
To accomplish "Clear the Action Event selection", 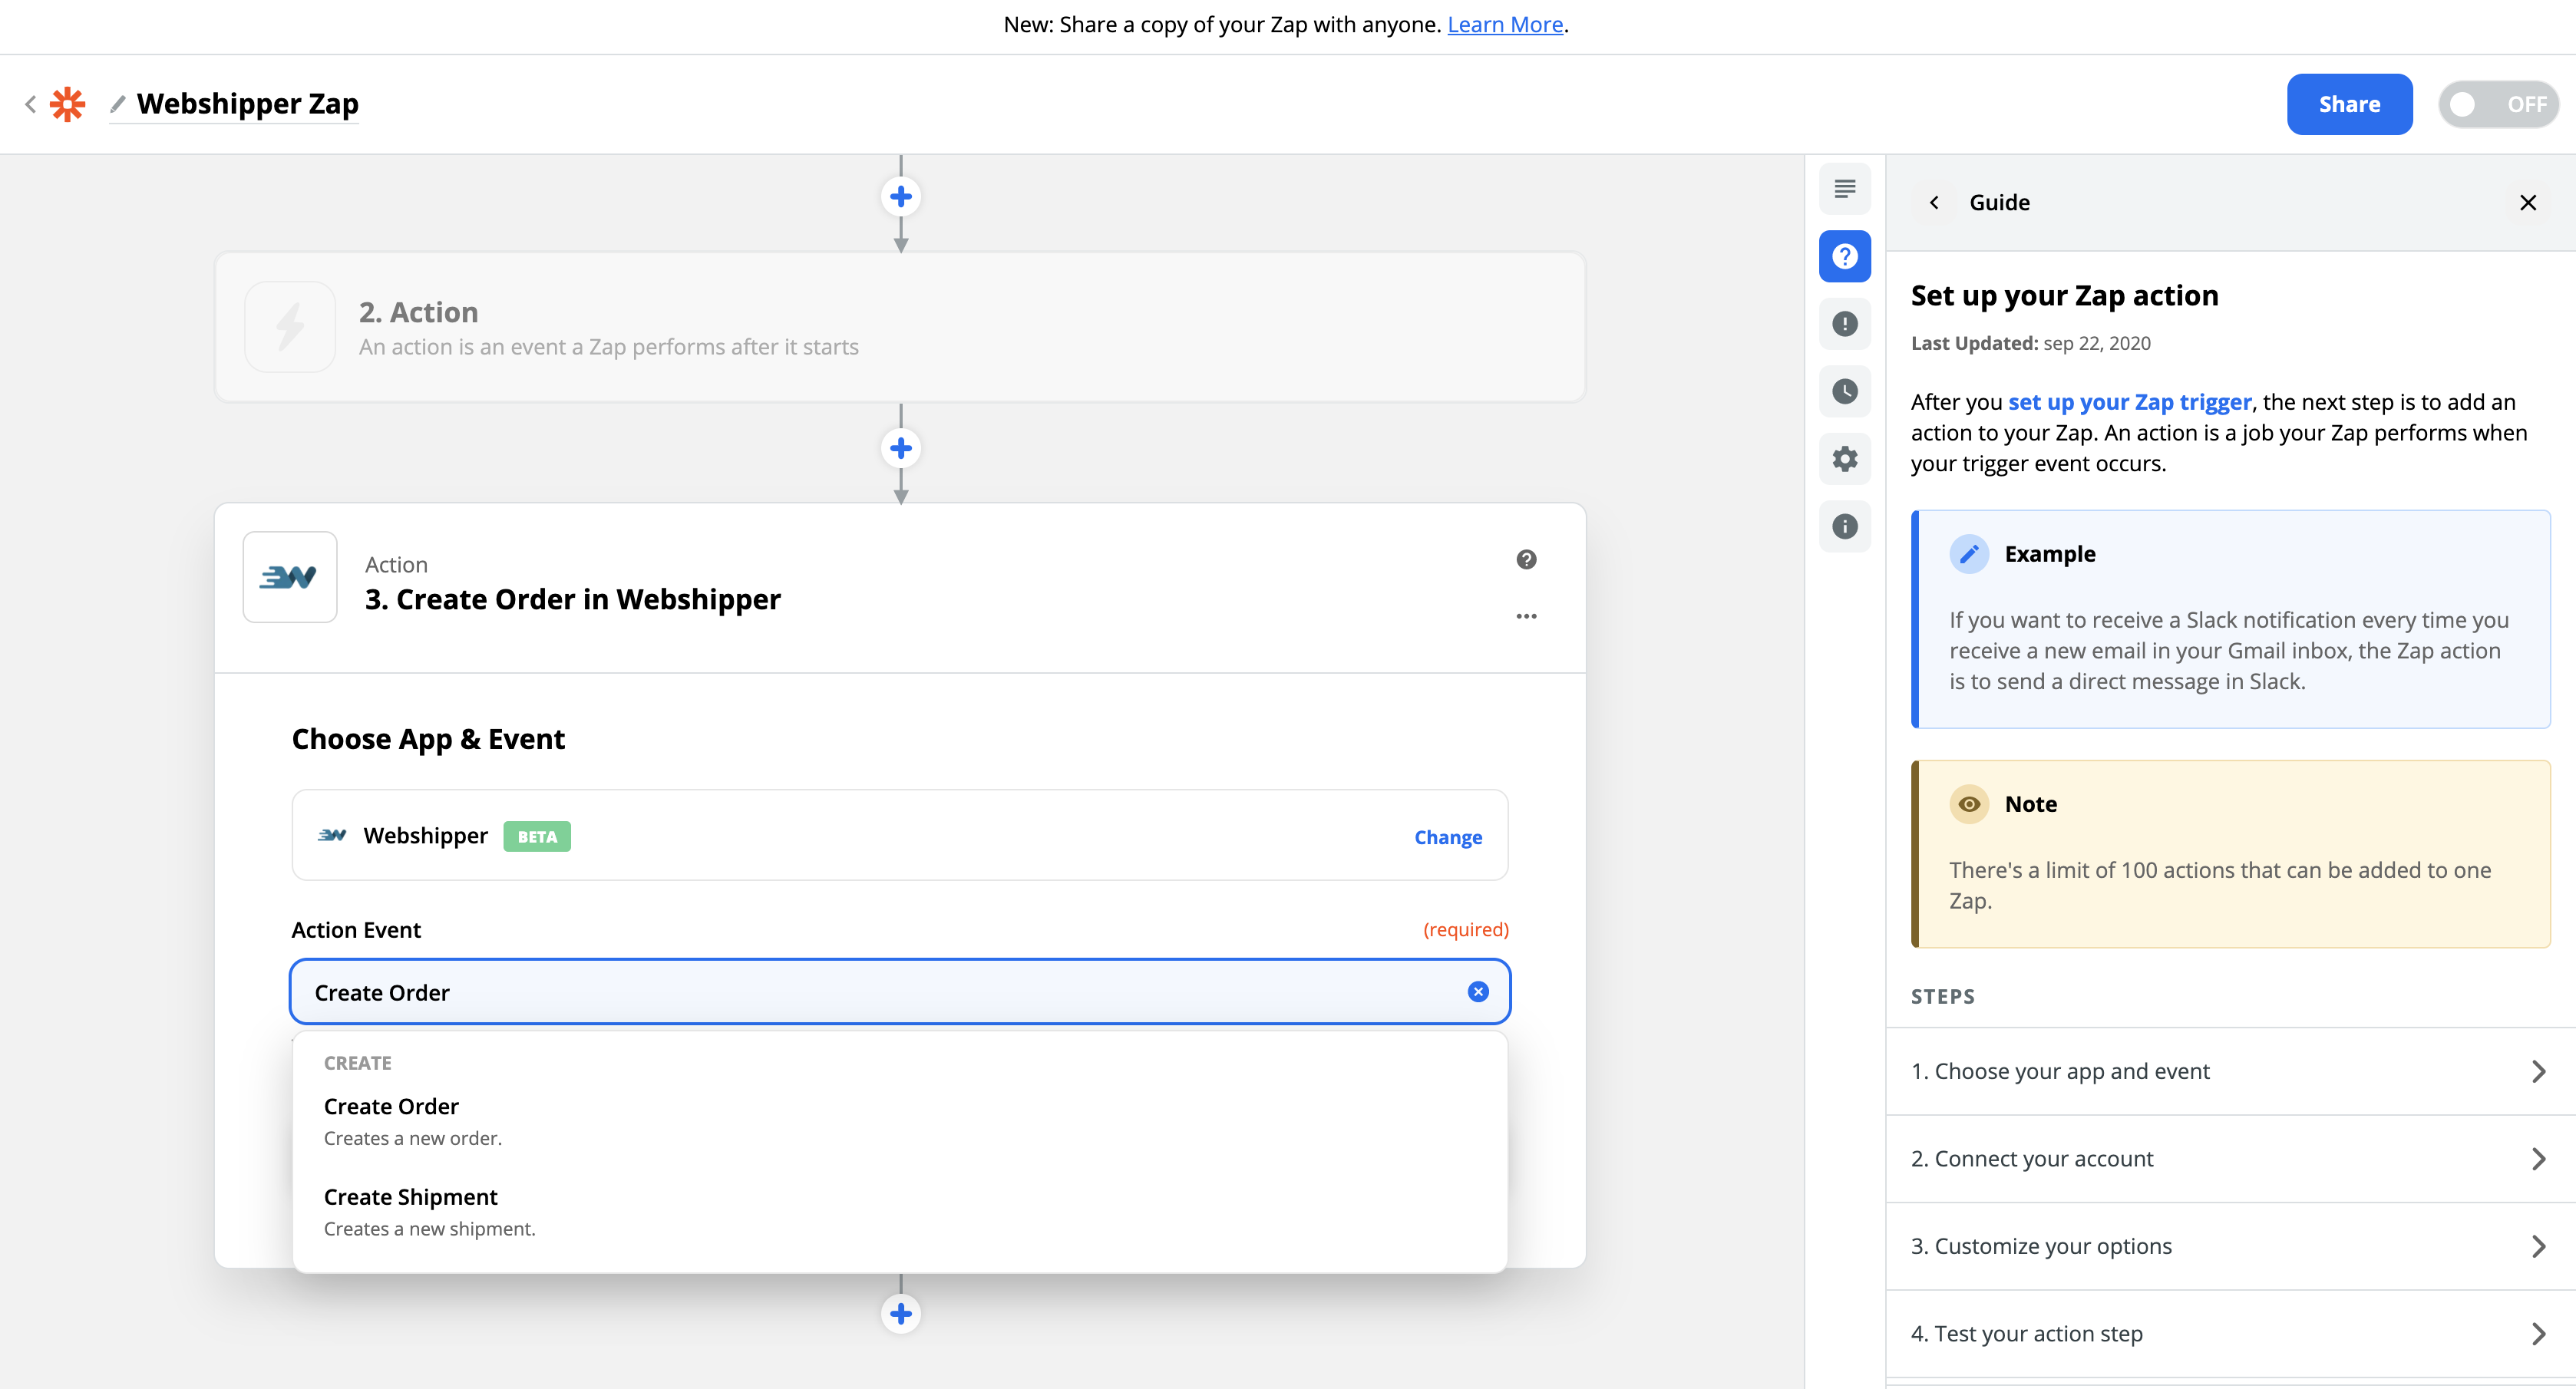I will (x=1478, y=991).
